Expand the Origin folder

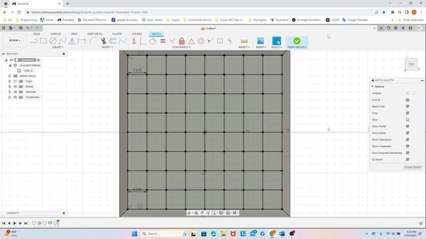pos(9,81)
